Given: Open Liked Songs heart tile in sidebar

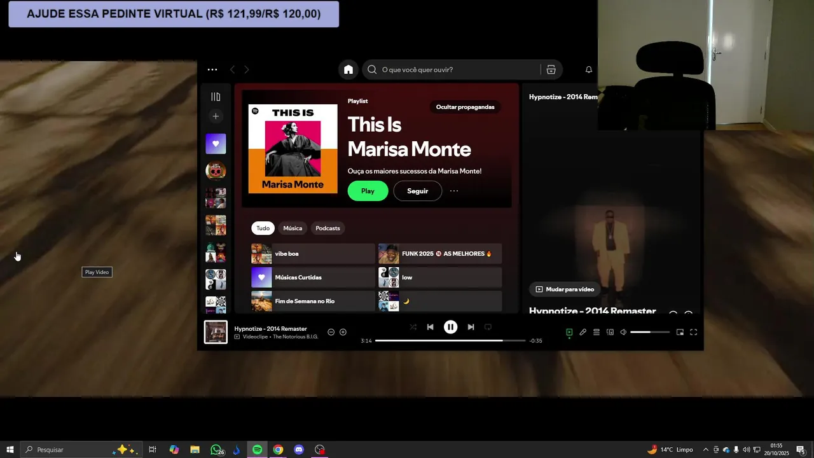Looking at the screenshot, I should point(216,144).
